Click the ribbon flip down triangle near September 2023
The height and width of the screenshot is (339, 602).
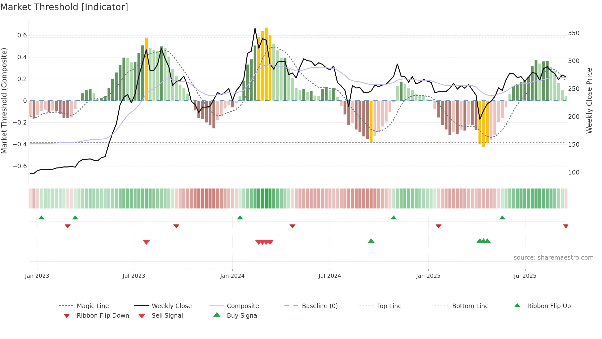coord(176,226)
